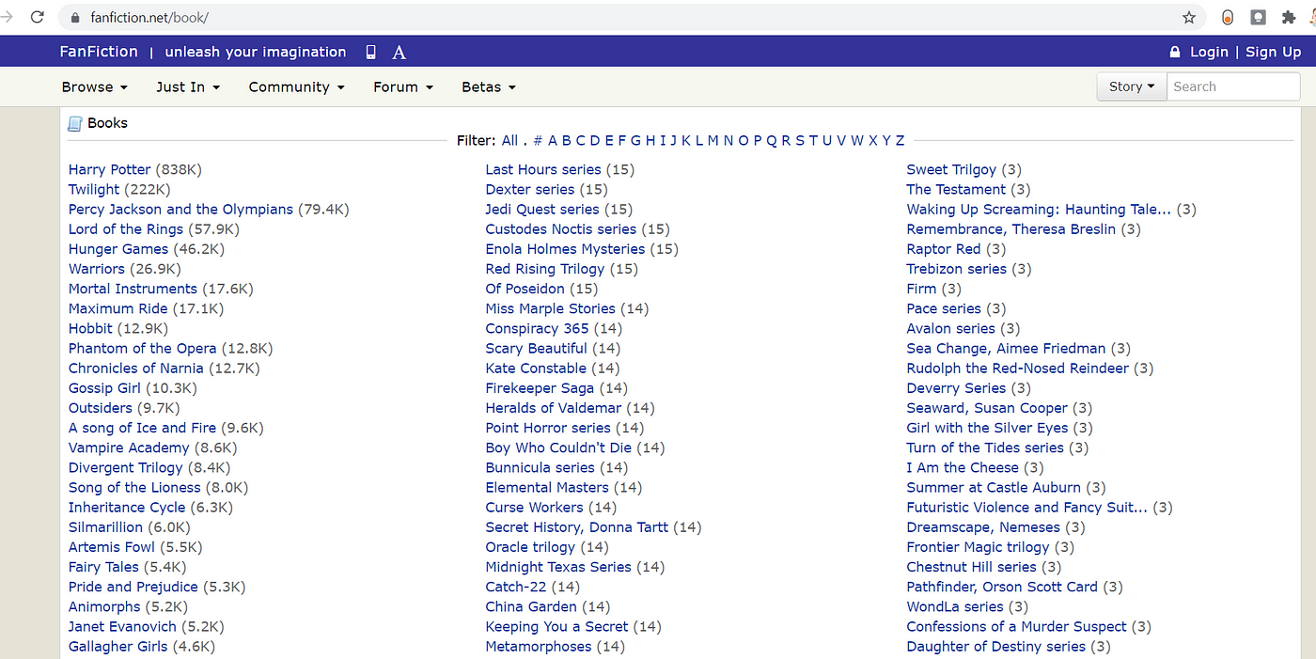The image size is (1316, 659).
Task: Expand the Community menu
Action: point(296,86)
